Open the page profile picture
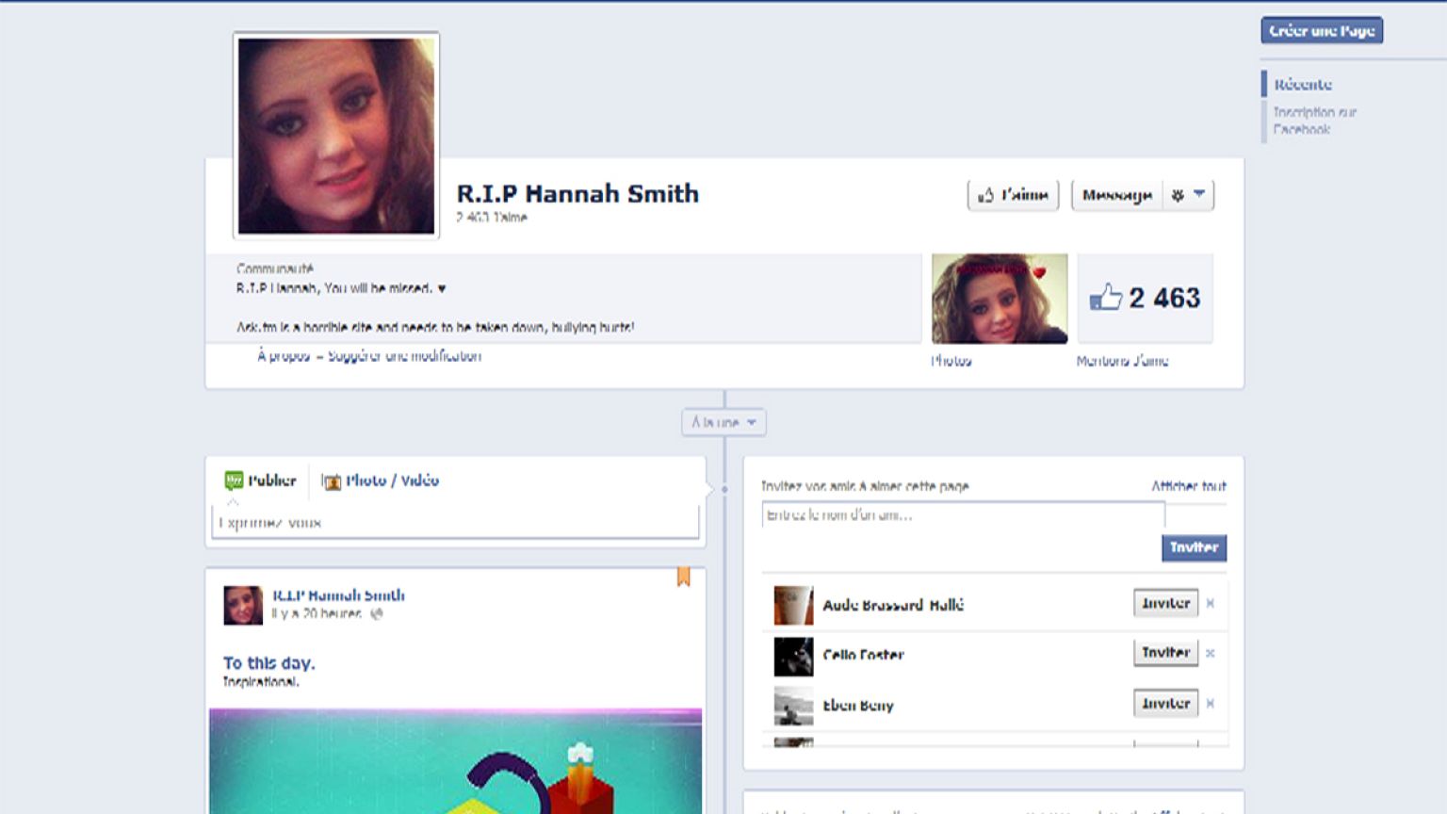The image size is (1447, 814). [x=336, y=136]
